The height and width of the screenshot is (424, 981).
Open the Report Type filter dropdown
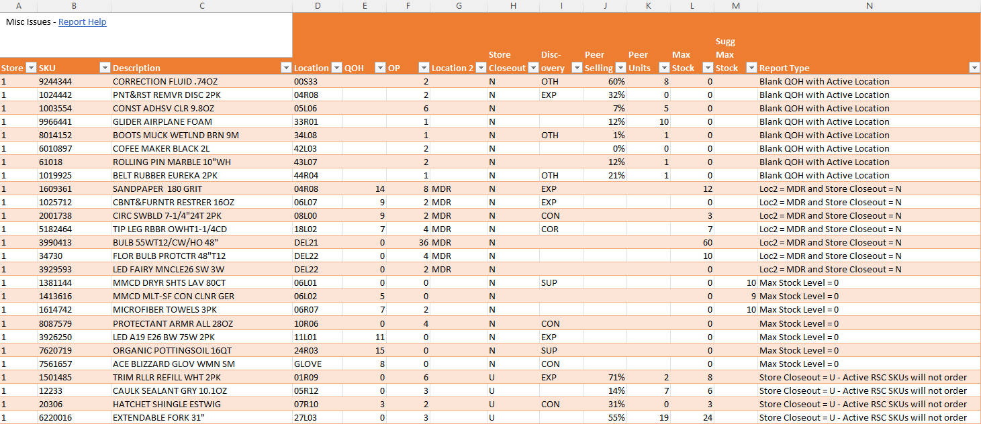click(x=974, y=68)
